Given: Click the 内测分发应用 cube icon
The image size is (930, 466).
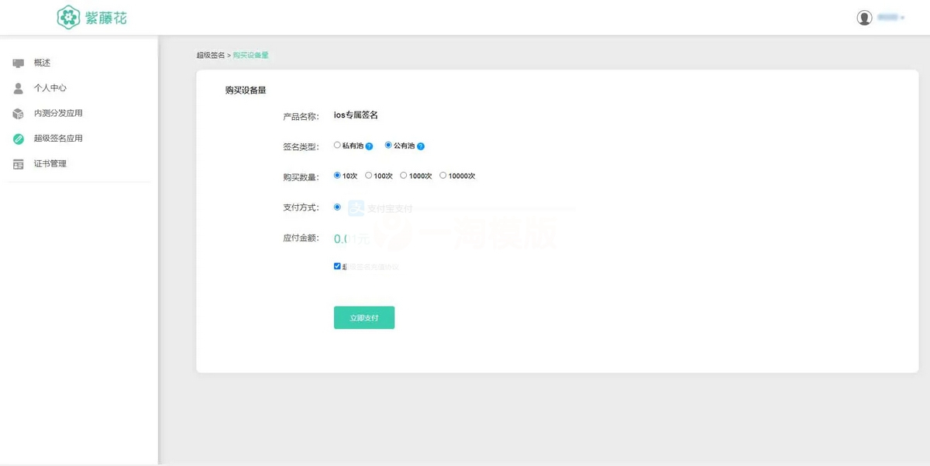Looking at the screenshot, I should click(x=17, y=111).
